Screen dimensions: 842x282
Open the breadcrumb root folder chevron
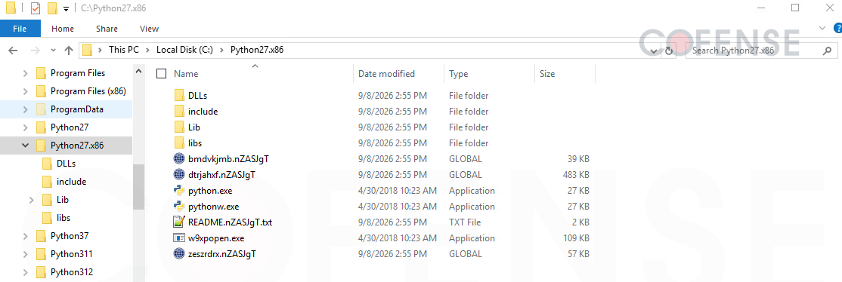click(101, 51)
